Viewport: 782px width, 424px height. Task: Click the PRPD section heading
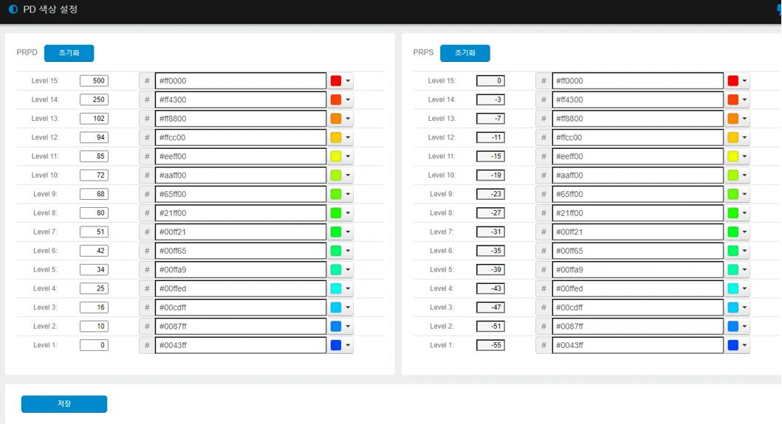click(27, 52)
